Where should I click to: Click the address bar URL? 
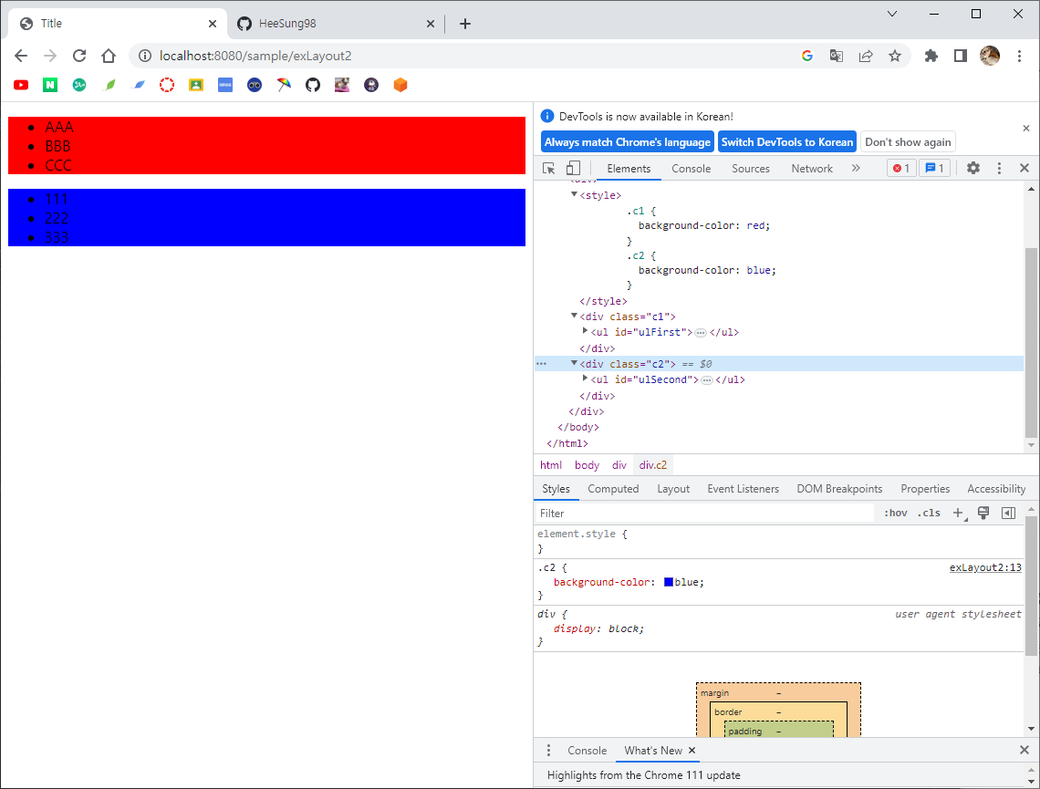coord(255,56)
